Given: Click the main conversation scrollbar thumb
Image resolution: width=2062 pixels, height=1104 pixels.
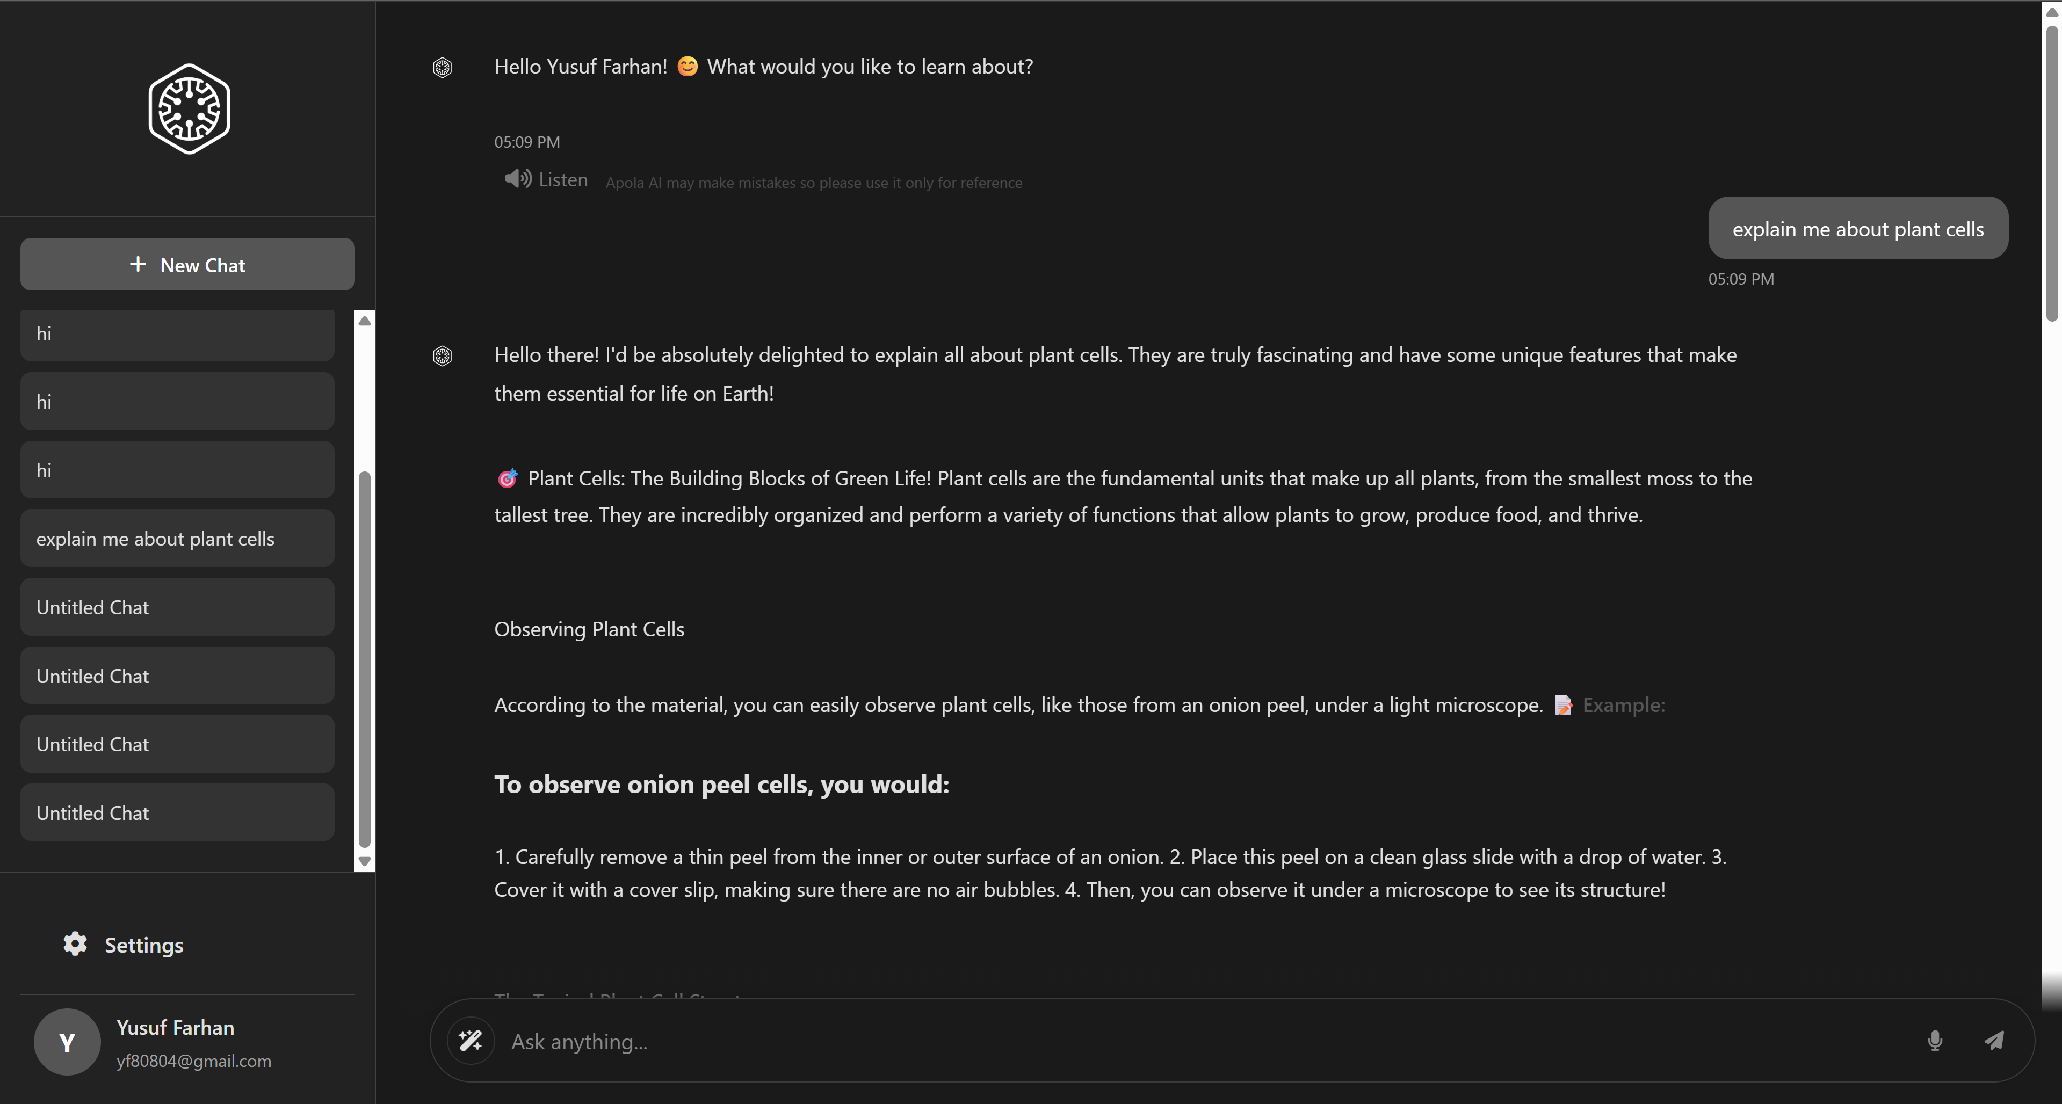Looking at the screenshot, I should point(2052,172).
